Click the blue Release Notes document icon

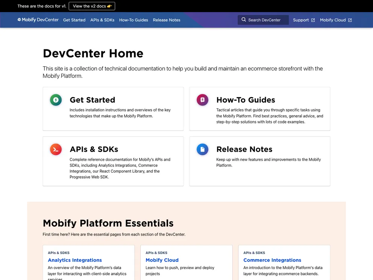[x=202, y=149]
